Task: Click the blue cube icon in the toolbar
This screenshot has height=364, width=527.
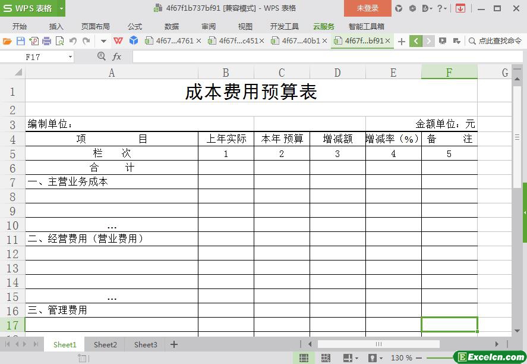Action: pos(134,41)
